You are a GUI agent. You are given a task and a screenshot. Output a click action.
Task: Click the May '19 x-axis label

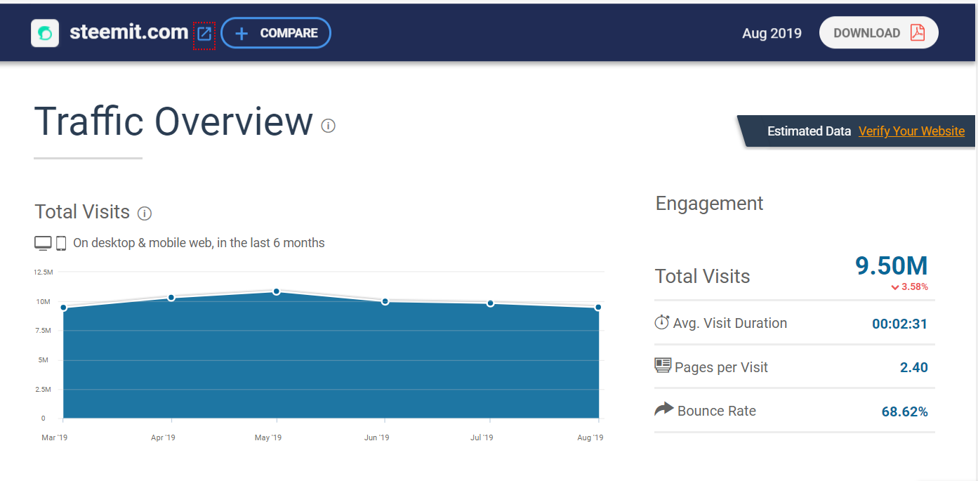tap(267, 437)
